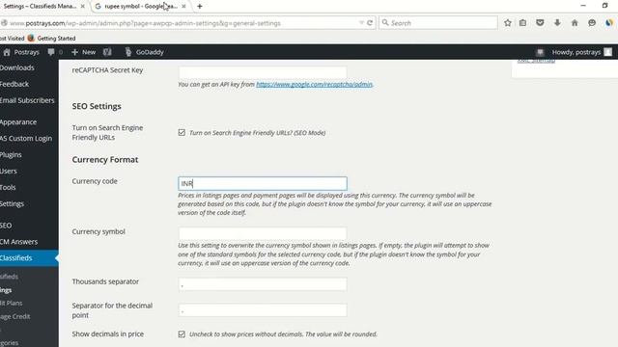Click the Downloads sidebar menu

tap(17, 67)
